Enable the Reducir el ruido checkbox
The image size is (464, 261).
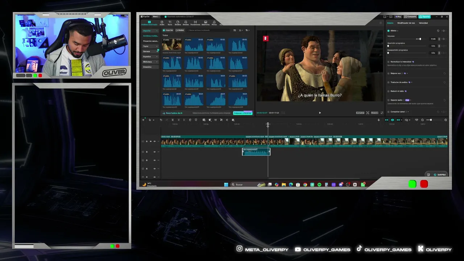(389, 91)
